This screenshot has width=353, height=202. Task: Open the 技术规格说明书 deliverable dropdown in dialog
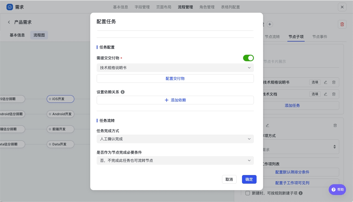click(x=175, y=68)
